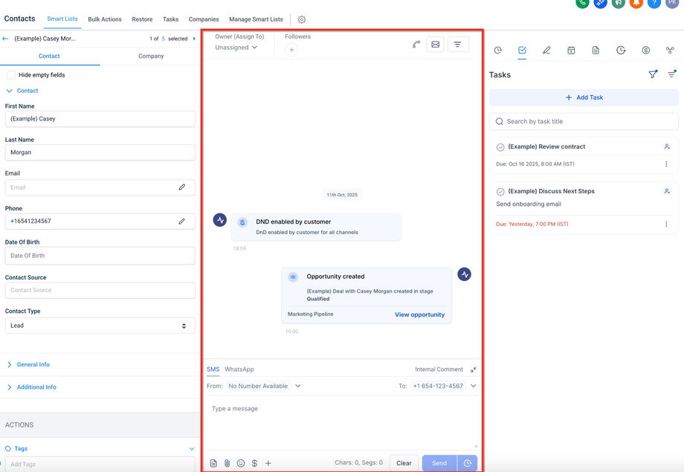
Task: Click the Add Task button
Action: [x=584, y=97]
